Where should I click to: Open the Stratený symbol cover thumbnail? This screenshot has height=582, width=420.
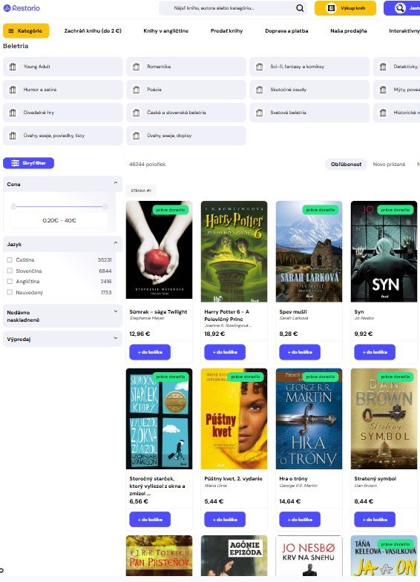click(384, 419)
